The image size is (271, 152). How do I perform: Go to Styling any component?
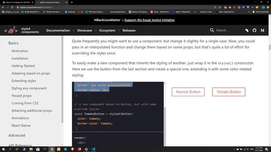(x=29, y=88)
